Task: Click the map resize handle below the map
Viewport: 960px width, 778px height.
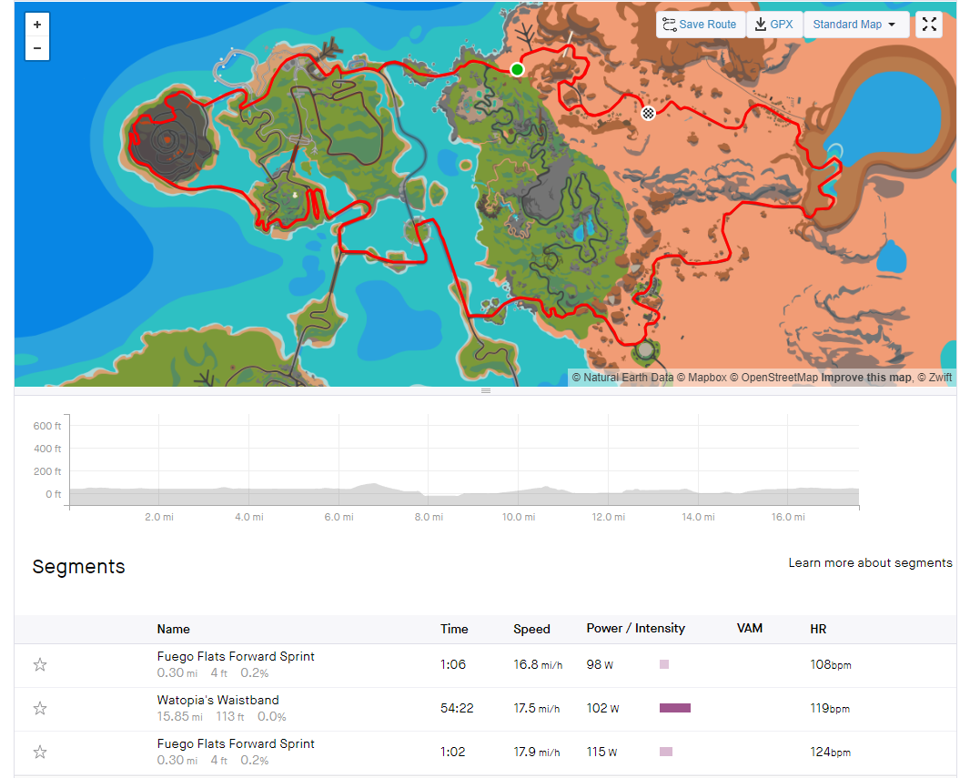Action: [x=486, y=390]
